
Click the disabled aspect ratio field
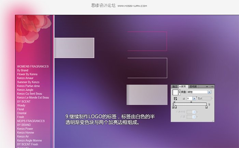[207, 98]
